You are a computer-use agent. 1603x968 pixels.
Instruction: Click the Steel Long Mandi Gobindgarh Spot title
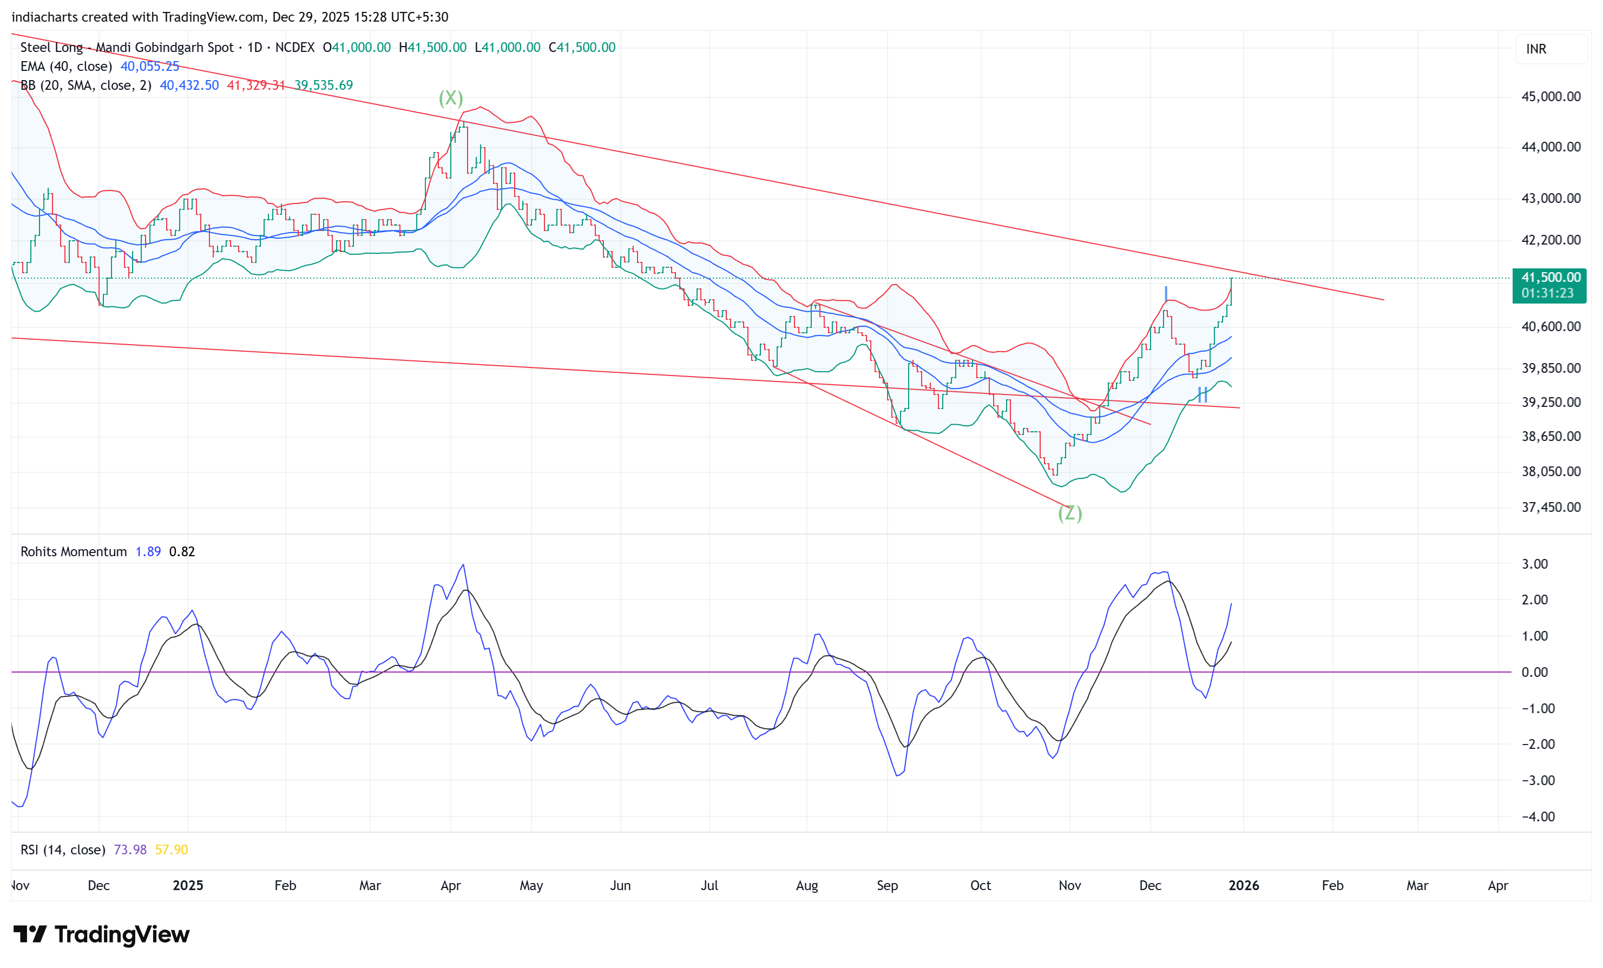coord(127,48)
